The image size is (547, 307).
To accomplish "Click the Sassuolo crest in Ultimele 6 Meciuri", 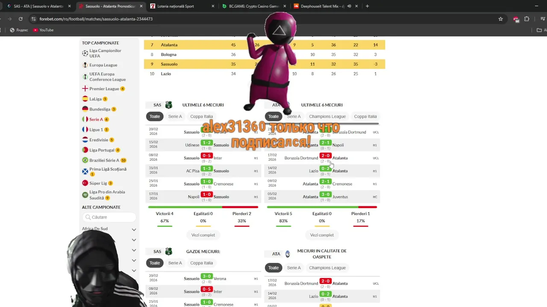I will [168, 105].
